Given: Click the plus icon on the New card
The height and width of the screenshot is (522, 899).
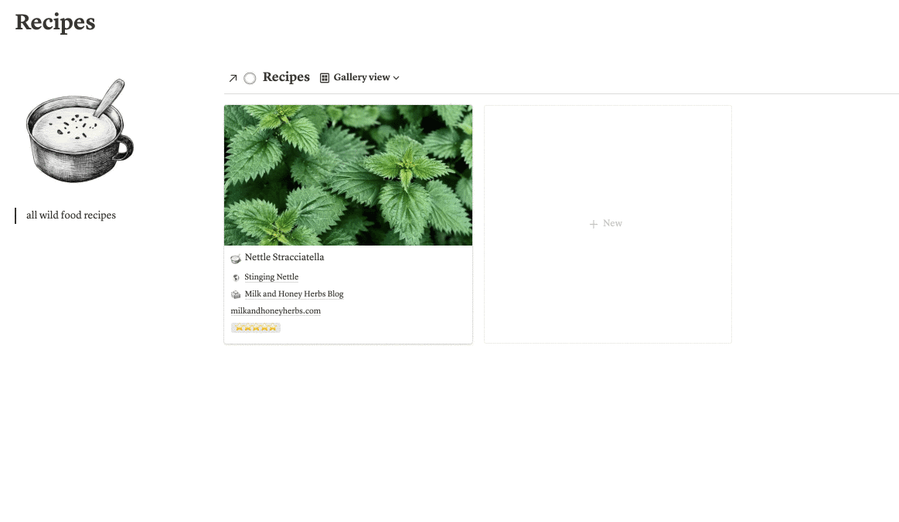Looking at the screenshot, I should click(x=594, y=224).
